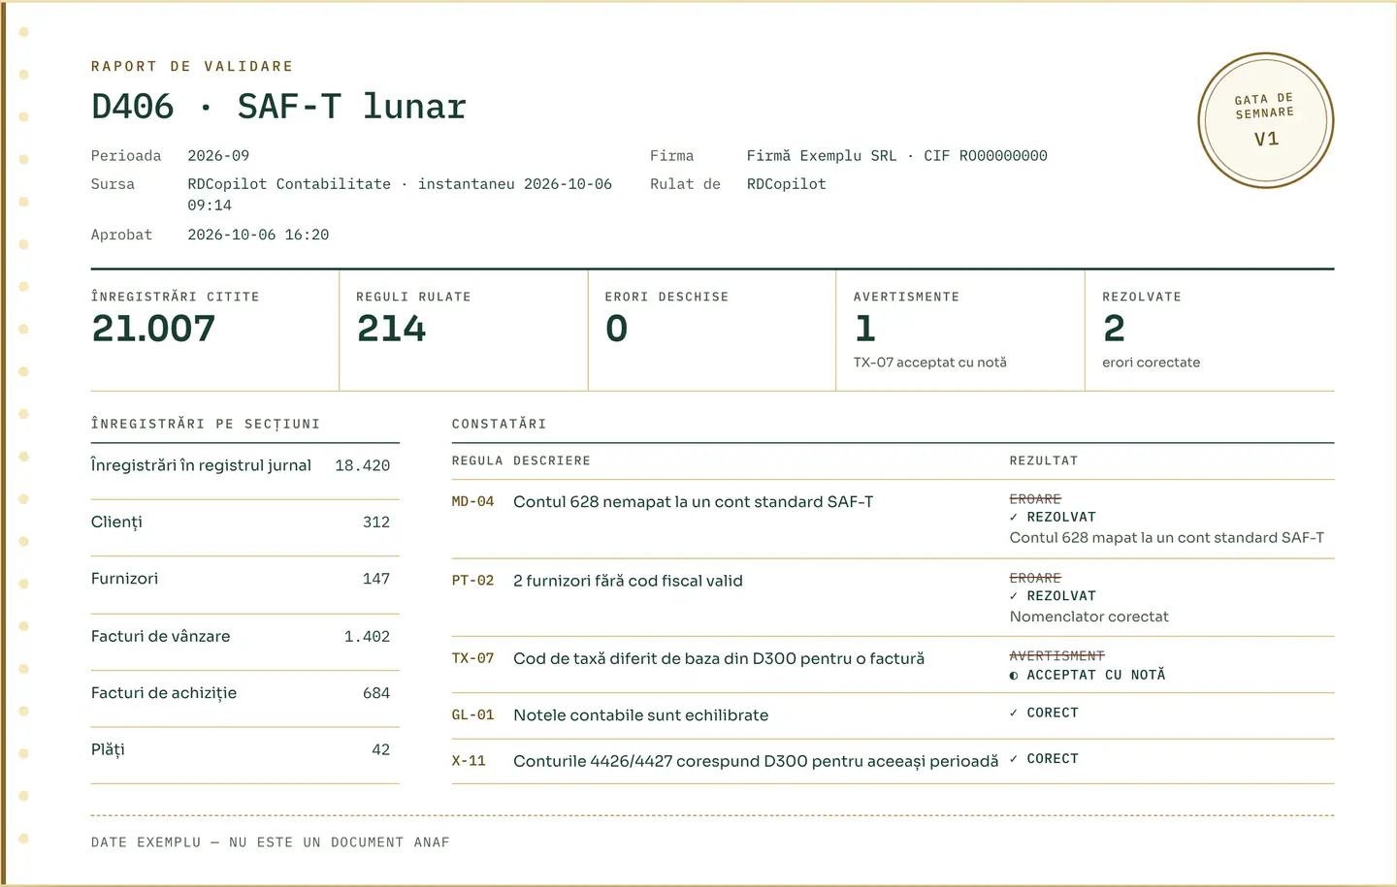Viewport: 1397px width, 887px height.
Task: Click the struck-through AVERTISMENT label in TX-07 row
Action: coord(1057,656)
